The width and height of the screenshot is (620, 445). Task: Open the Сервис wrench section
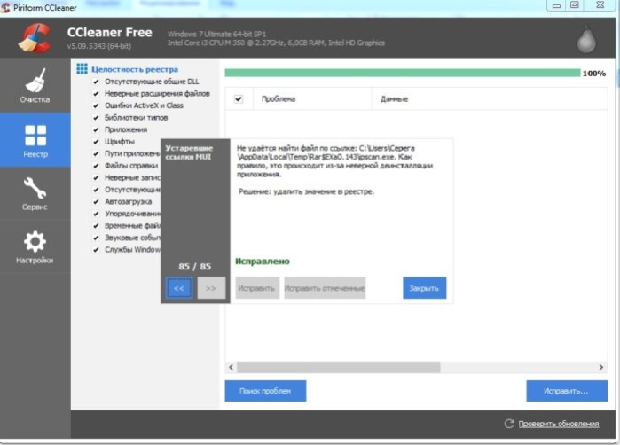tap(35, 193)
